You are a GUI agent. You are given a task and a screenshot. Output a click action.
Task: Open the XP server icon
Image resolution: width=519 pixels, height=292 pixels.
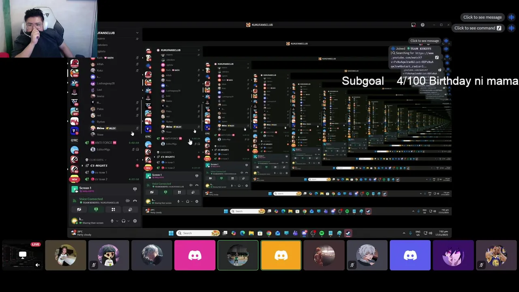(74, 82)
